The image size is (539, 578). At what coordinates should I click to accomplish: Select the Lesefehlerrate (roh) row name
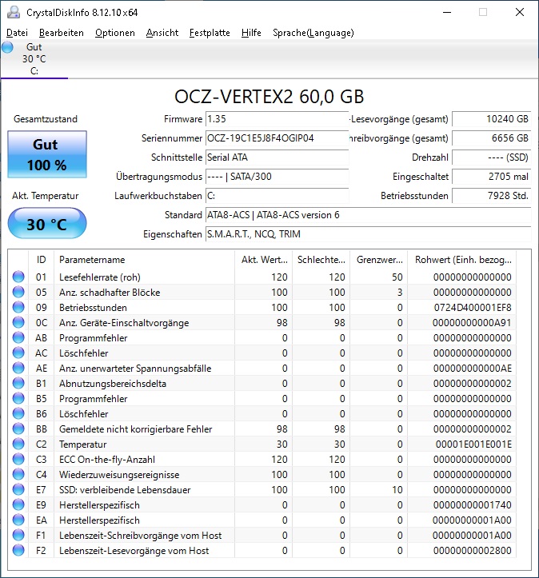point(100,277)
